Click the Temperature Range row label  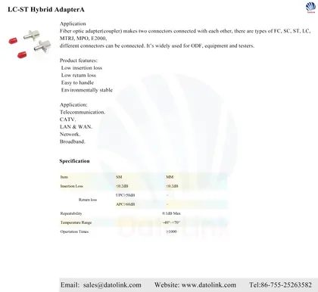pos(76,222)
